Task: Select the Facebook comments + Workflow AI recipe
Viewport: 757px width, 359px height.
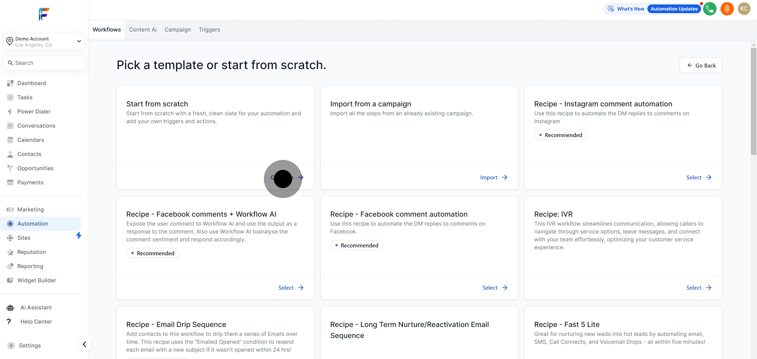Action: (291, 288)
